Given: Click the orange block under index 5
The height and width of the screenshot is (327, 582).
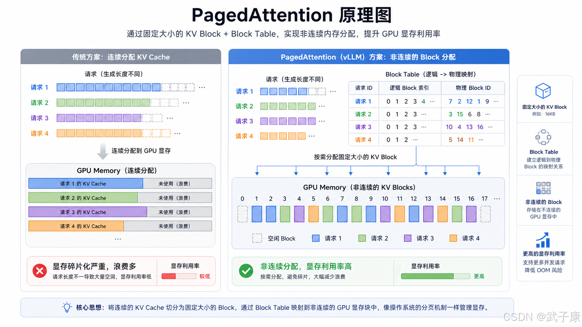Looking at the screenshot, I should (x=314, y=214).
